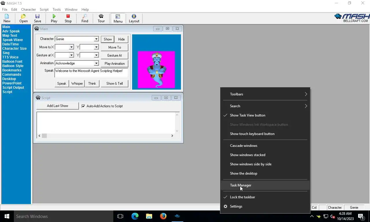Click the MASH Bellcraft.com logo
Screen dimensions: 370x222
351,18
